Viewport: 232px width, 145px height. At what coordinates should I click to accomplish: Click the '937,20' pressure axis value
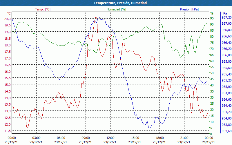point(226,17)
